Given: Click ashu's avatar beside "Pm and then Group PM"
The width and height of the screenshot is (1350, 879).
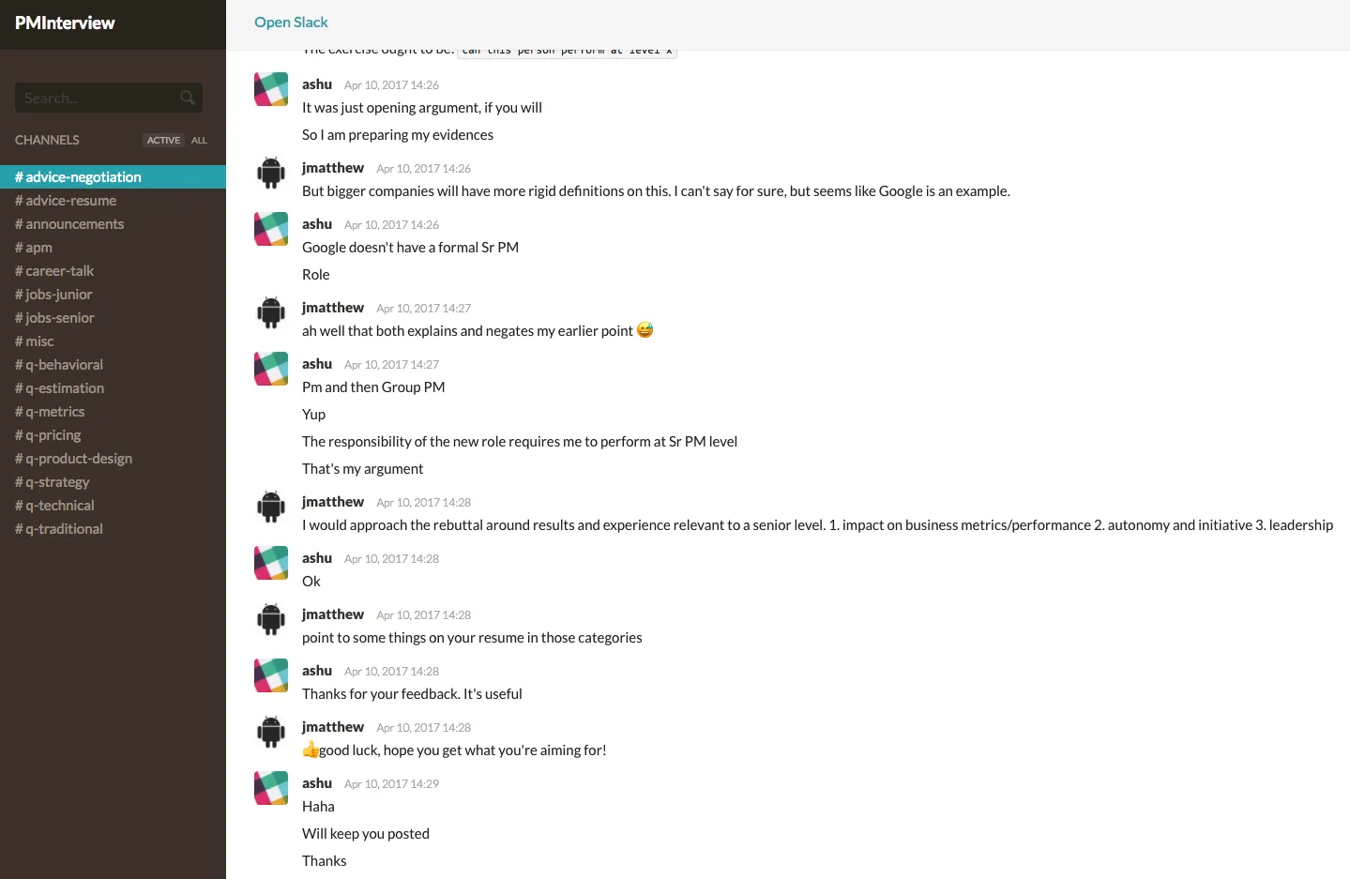Looking at the screenshot, I should [x=271, y=369].
